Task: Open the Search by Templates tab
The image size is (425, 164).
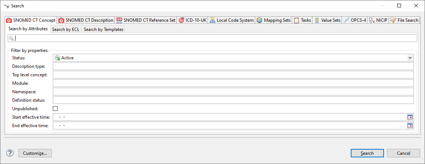Action: click(103, 29)
